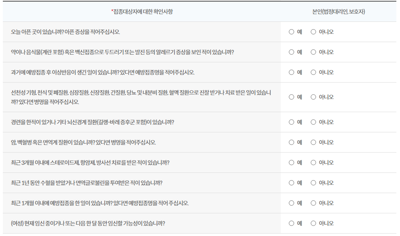Screen dimensions: 400x236
Task: Mark 예 for 예방접종 후 이상반응 question
Action: tap(291, 72)
